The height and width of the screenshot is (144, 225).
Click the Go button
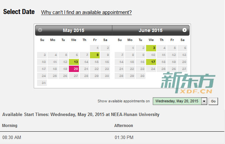(213, 101)
